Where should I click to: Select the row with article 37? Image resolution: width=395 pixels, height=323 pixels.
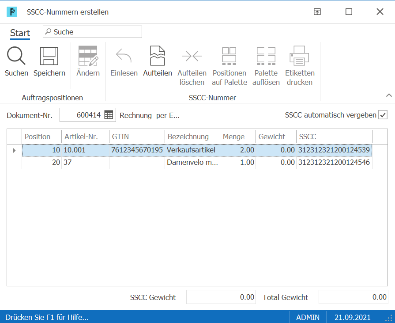click(197, 163)
